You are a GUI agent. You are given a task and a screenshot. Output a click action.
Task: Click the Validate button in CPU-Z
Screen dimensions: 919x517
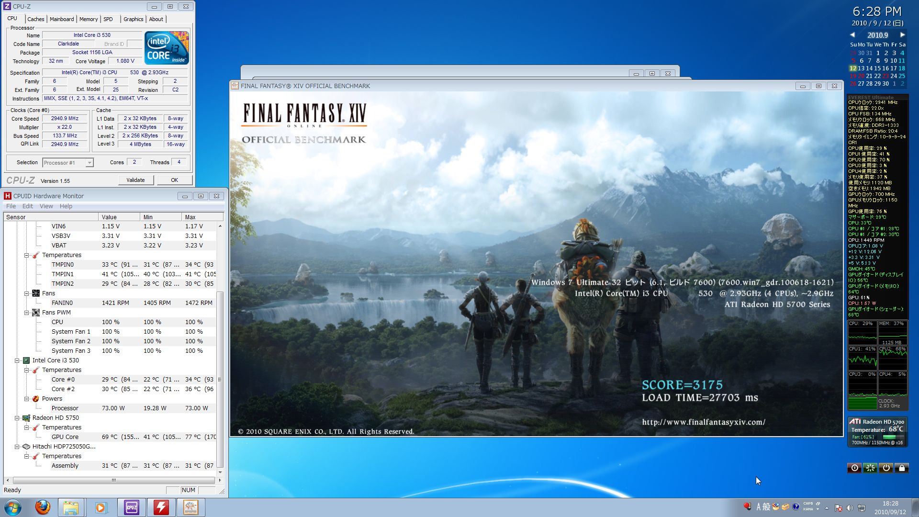coord(135,180)
